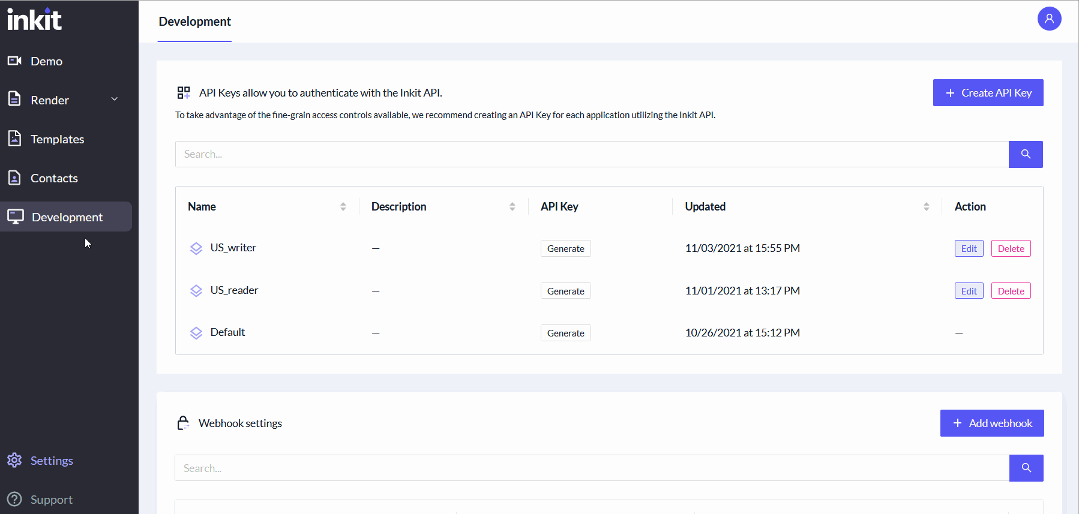This screenshot has width=1079, height=514.
Task: Select Development in the sidebar
Action: coord(67,217)
